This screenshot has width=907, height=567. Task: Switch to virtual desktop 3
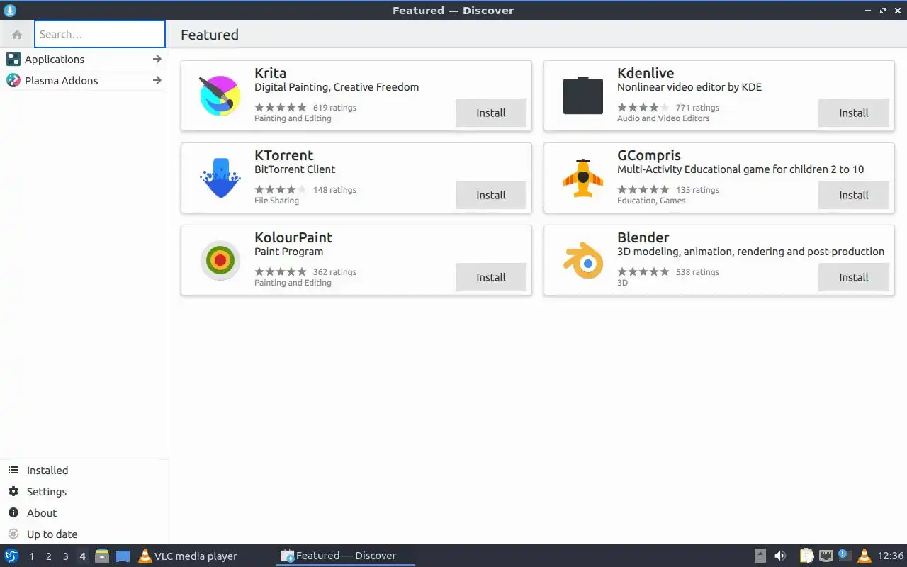tap(65, 556)
